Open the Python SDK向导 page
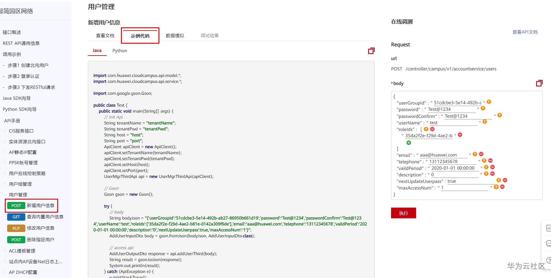 (20, 109)
